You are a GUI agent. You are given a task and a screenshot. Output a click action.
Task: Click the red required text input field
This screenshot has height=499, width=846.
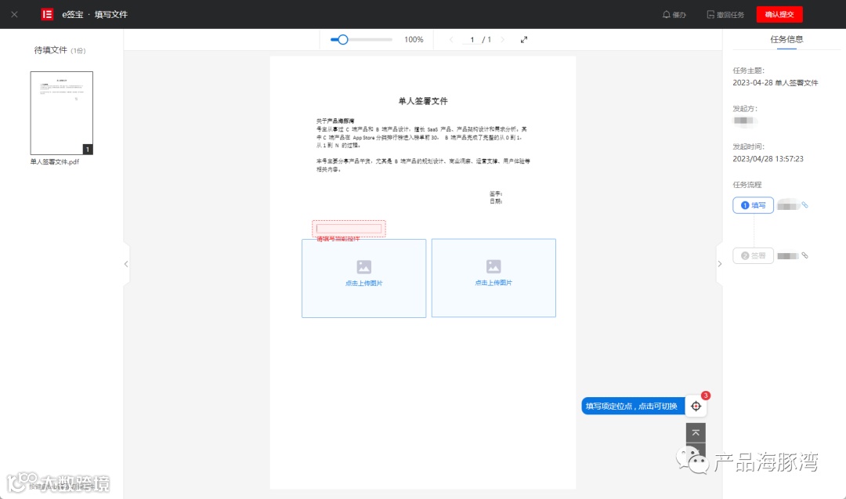pyautogui.click(x=349, y=229)
